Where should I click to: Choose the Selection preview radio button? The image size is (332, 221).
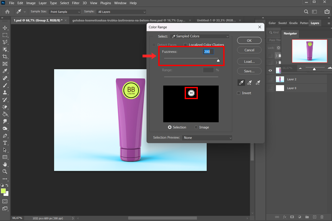(170, 127)
